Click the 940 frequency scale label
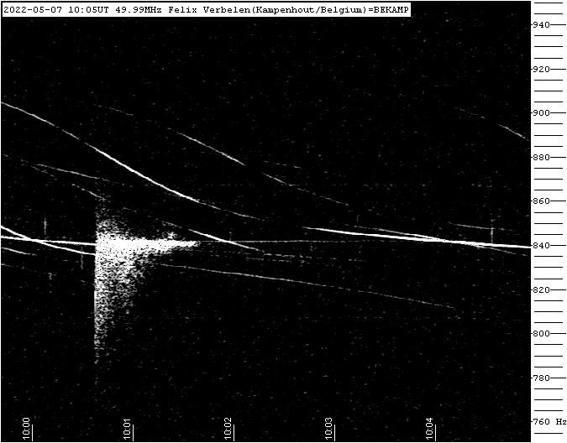 542,24
